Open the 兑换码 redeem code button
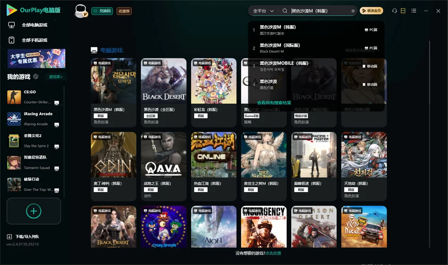This screenshot has height=265, width=448. point(102,11)
